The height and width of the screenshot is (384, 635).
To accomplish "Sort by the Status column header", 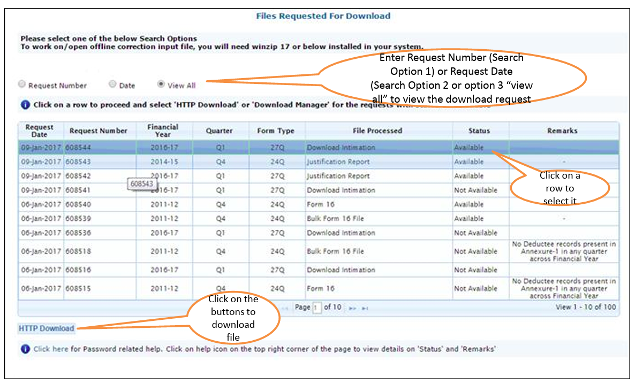I will coord(479,130).
